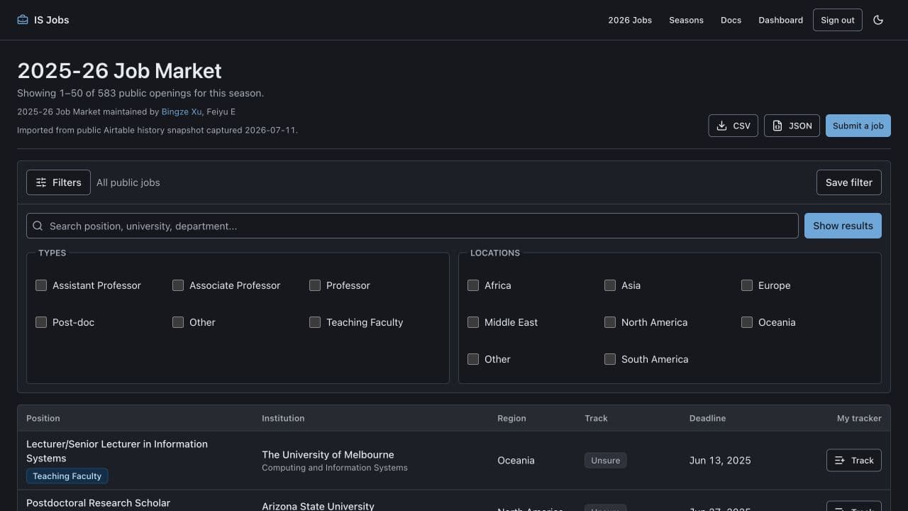Check the Teaching Faculty checkbox
This screenshot has height=511, width=908.
[315, 322]
